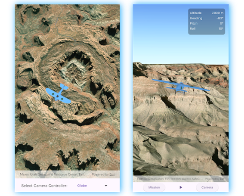244x196 pixels.
Task: Tap the Heading -63° readout
Action: pyautogui.click(x=207, y=18)
